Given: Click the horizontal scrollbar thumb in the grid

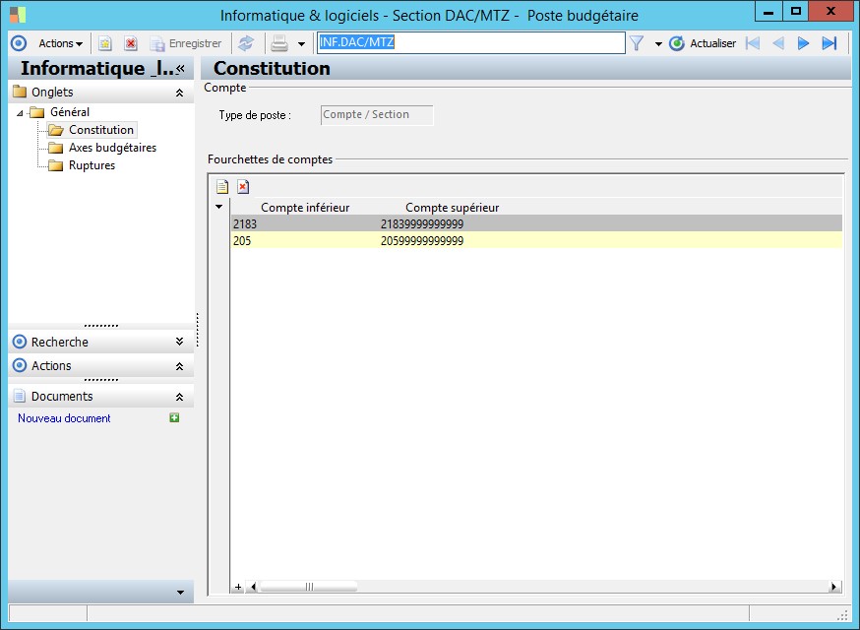Looking at the screenshot, I should 308,587.
